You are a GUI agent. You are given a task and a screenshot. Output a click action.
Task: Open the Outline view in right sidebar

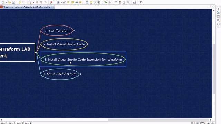point(218,13)
